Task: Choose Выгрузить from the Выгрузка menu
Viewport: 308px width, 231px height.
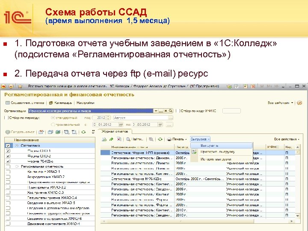Action: [x=222, y=145]
